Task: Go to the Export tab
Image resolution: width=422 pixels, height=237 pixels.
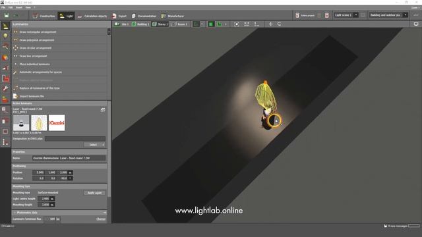Action: click(119, 16)
